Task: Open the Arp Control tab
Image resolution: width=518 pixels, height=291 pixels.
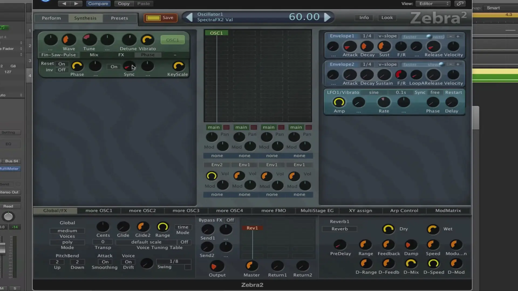Action: [x=404, y=210]
